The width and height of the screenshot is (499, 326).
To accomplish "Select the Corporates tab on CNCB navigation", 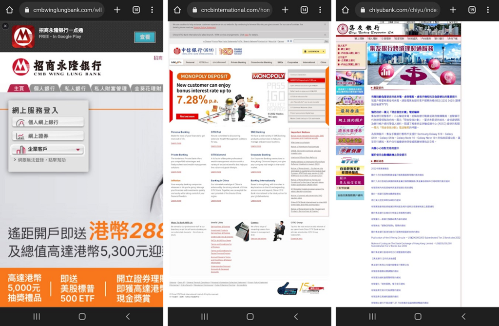I will pos(293,62).
